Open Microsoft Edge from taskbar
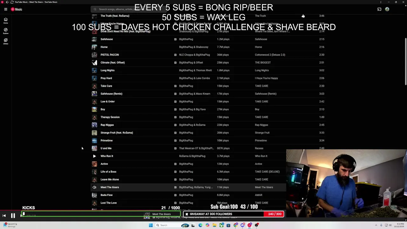The image size is (407, 229). click(x=200, y=225)
